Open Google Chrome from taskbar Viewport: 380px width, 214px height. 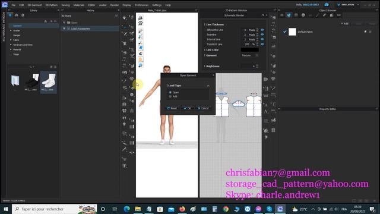(226, 209)
